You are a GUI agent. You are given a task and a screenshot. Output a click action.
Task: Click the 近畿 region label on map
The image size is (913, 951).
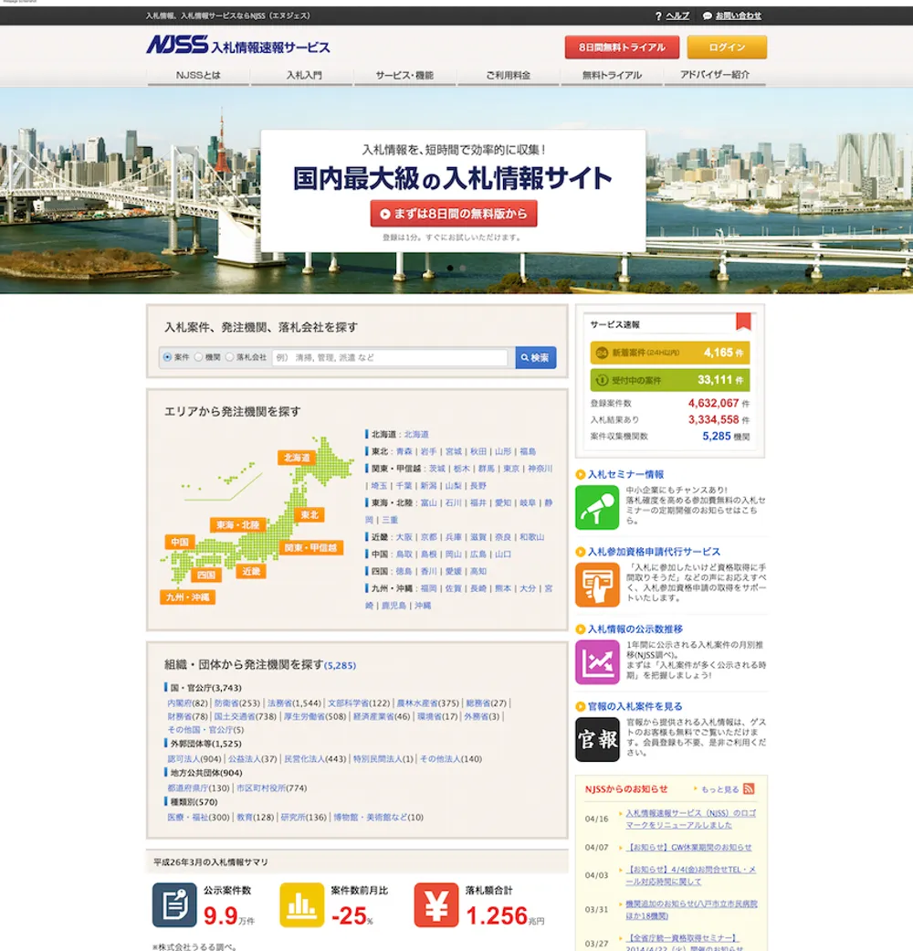tap(251, 571)
